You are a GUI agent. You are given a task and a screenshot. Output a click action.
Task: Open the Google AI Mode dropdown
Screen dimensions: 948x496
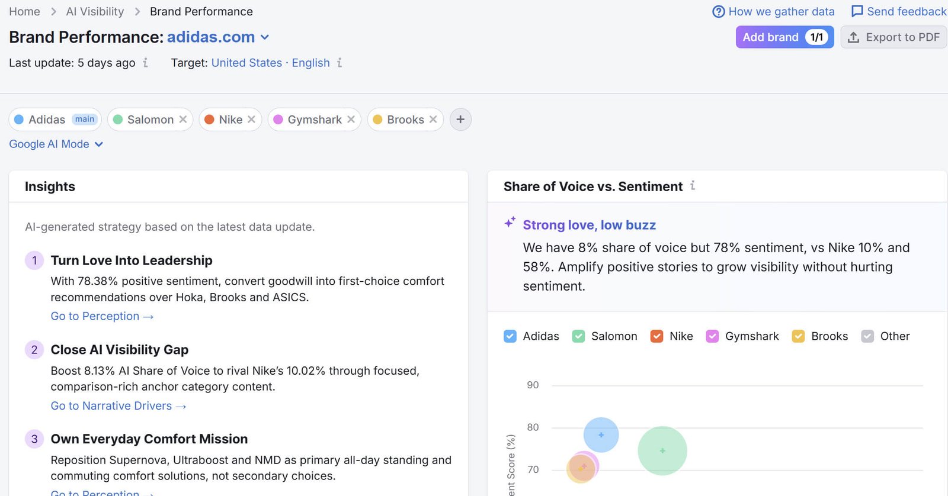coord(56,144)
